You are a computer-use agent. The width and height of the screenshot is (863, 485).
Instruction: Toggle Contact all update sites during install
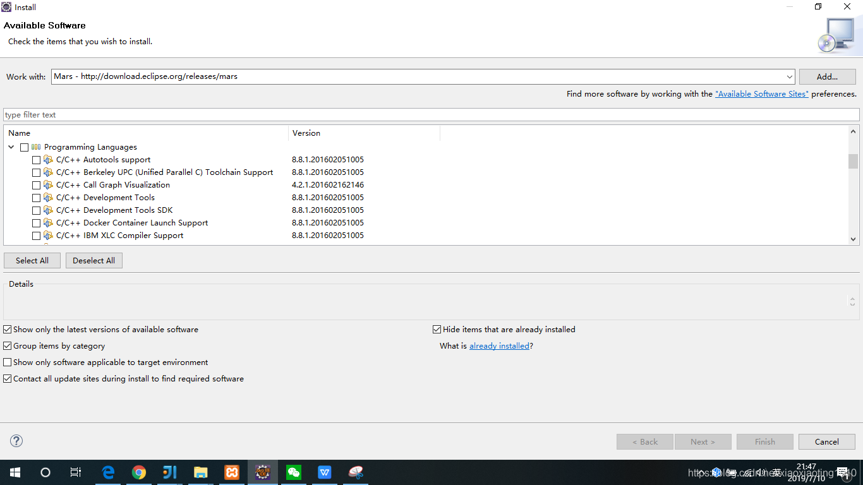pos(8,379)
